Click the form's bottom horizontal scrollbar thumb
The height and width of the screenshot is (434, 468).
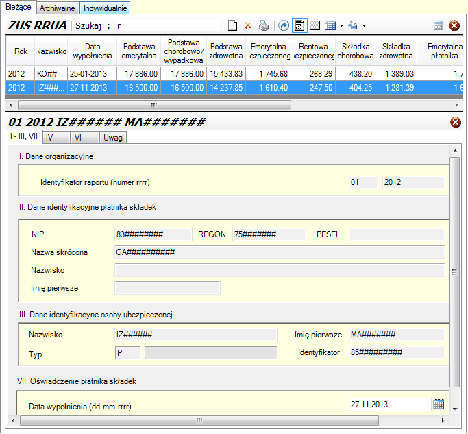pos(199,420)
